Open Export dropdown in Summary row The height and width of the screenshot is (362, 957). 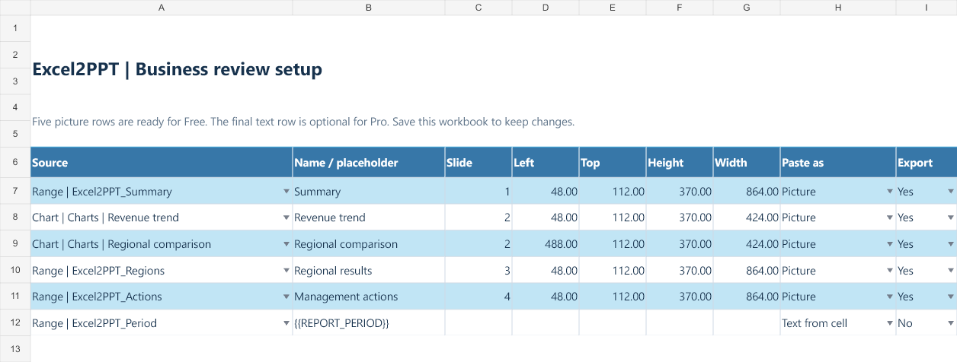pyautogui.click(x=950, y=192)
